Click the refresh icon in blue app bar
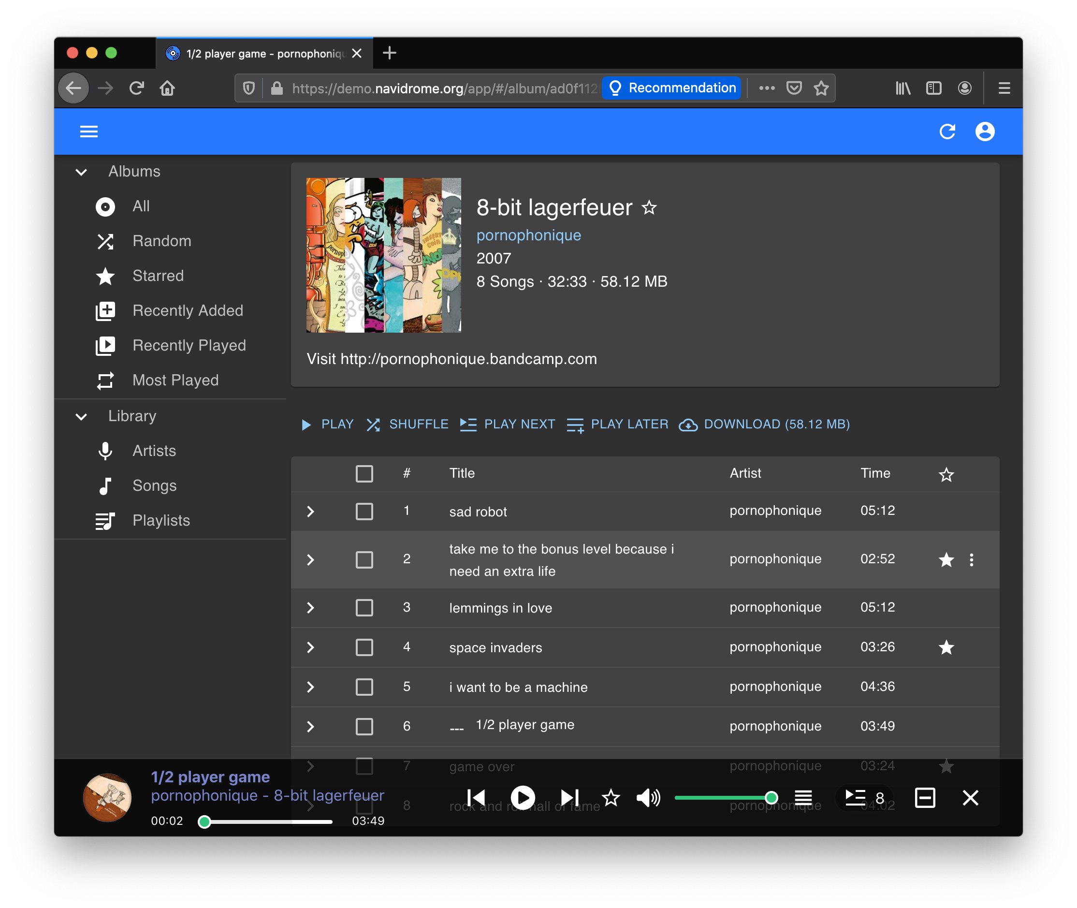The width and height of the screenshot is (1077, 908). click(946, 132)
